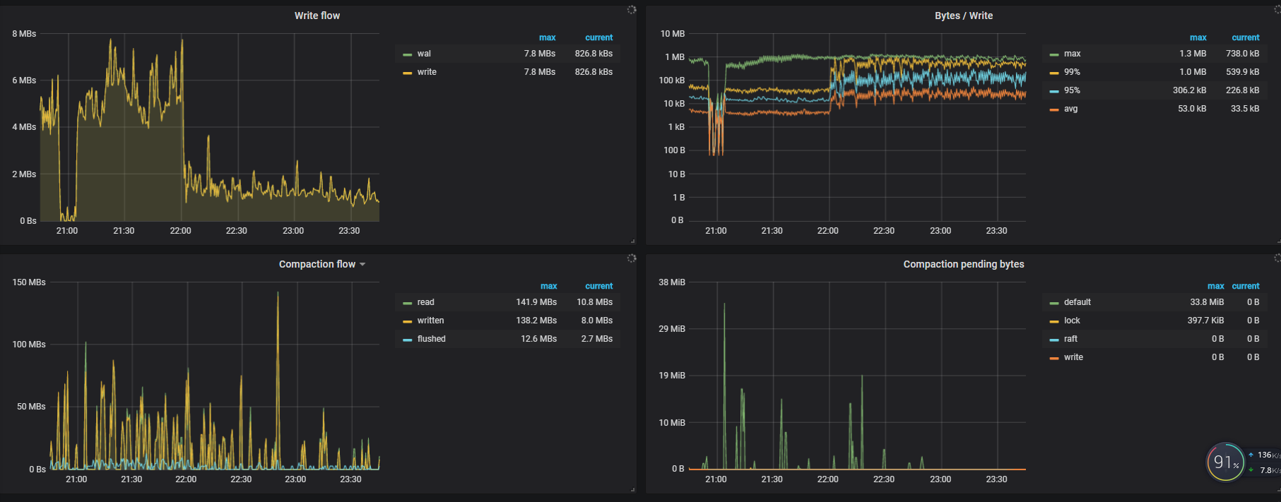The image size is (1281, 502).
Task: Click the 91% system monitor circle widget
Action: click(1225, 462)
